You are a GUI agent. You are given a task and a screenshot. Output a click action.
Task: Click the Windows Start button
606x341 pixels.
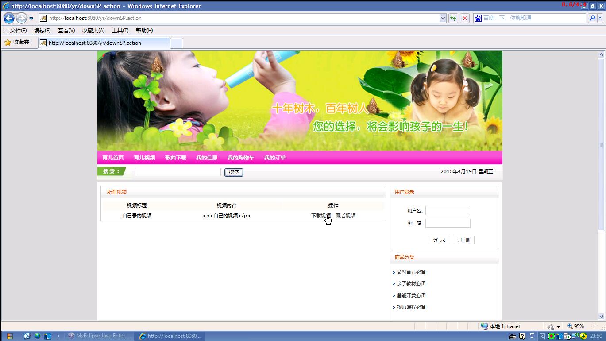point(10,336)
